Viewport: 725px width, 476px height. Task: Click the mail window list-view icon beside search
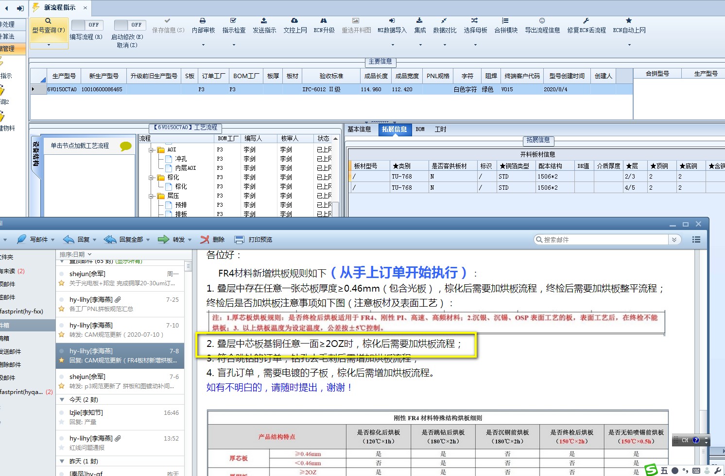pyautogui.click(x=696, y=239)
